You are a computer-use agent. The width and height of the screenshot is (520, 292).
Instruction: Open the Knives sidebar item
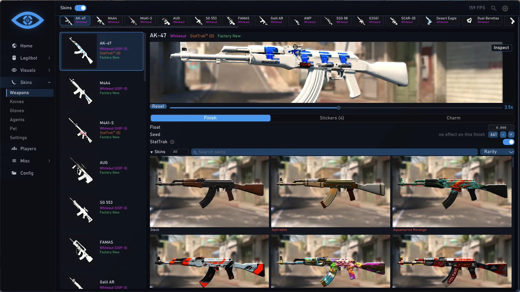point(17,102)
